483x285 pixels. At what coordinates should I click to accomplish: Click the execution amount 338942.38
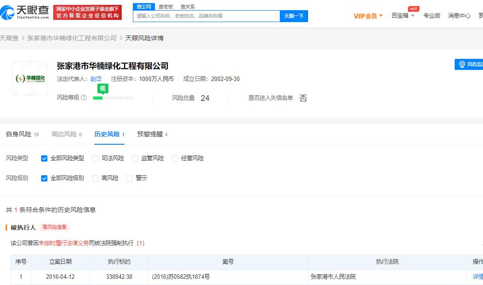pos(119,277)
